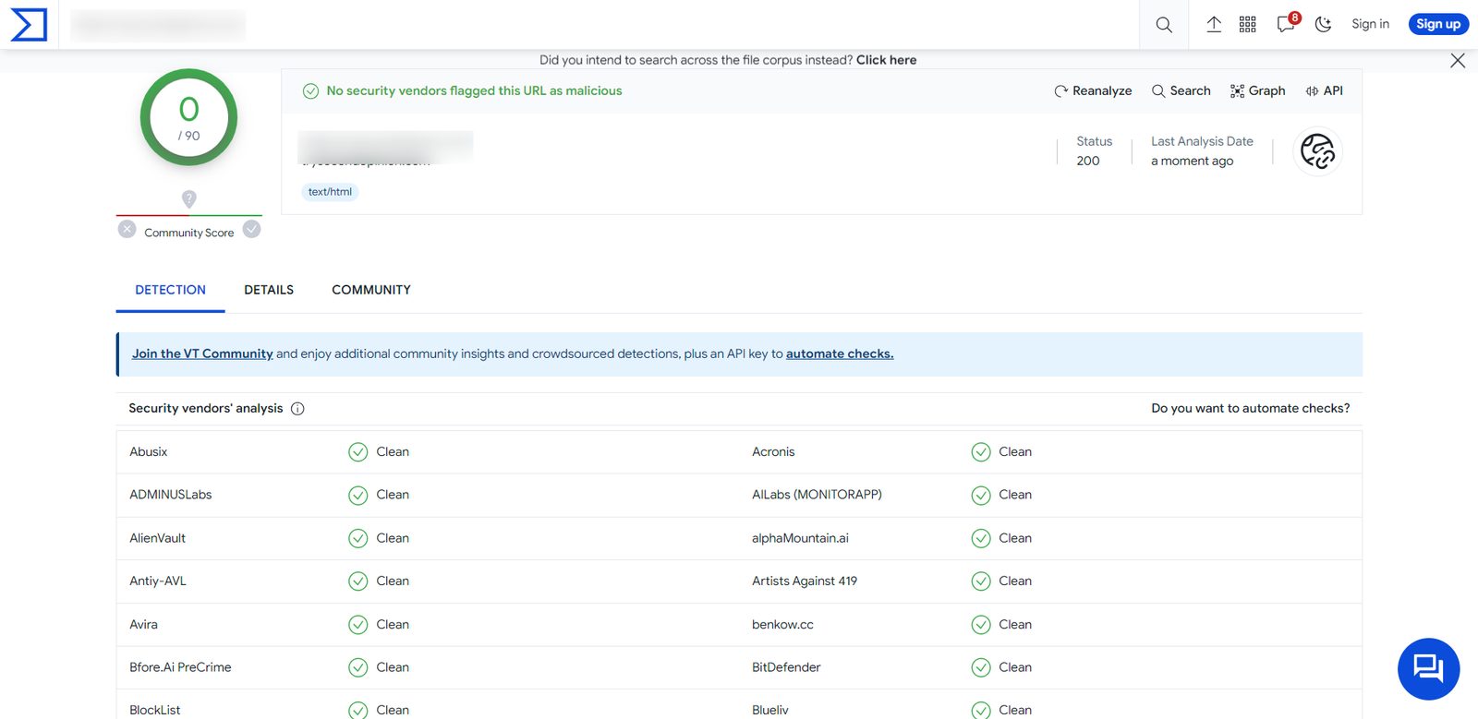Image resolution: width=1478 pixels, height=719 pixels.
Task: Click the text/html tag
Action: click(x=330, y=192)
